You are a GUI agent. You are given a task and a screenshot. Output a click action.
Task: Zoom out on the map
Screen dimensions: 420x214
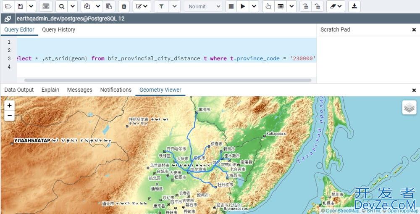9,115
